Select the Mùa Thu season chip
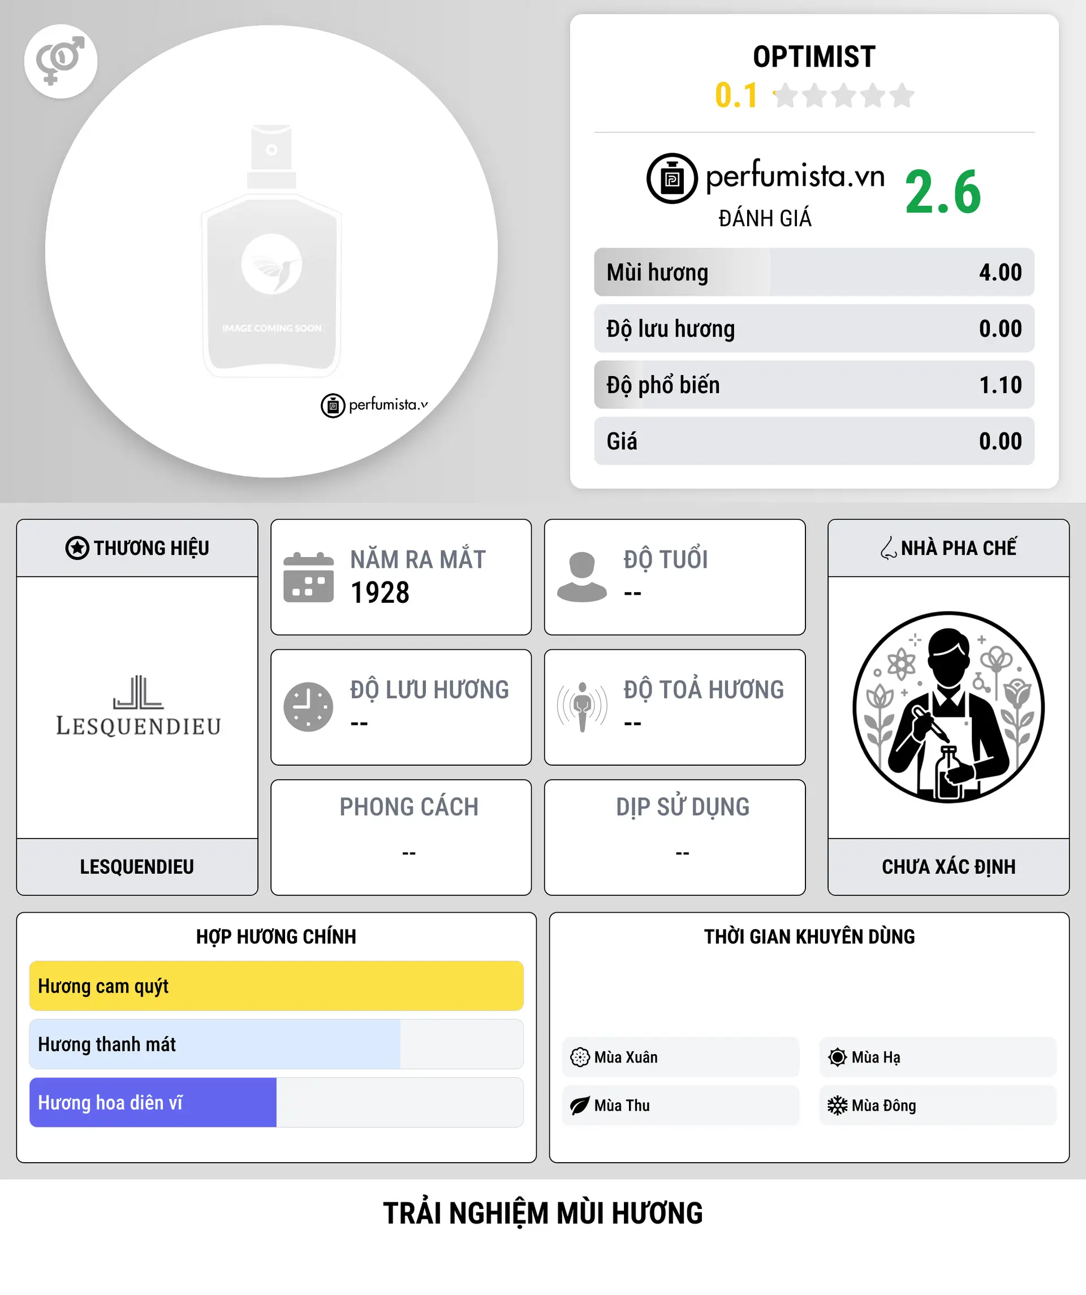1086x1295 pixels. 680,1105
